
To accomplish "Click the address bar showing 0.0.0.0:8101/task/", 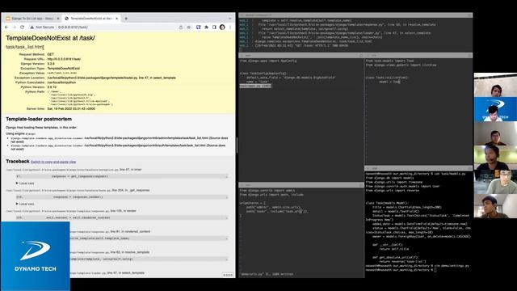I will click(73, 27).
